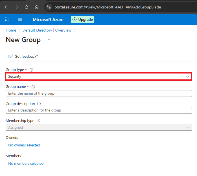Focus the Group name input field

[x=98, y=93]
